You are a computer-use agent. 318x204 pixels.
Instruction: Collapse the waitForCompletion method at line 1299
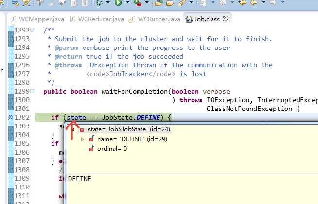(x=32, y=91)
